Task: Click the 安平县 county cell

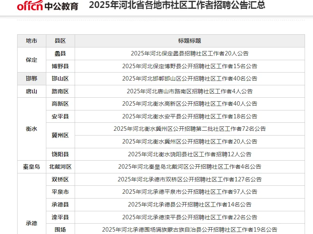Action: coord(60,116)
